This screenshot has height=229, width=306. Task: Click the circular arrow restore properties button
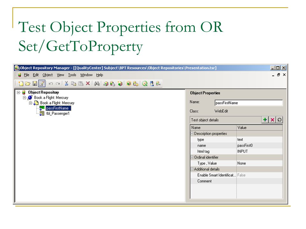tap(280, 120)
